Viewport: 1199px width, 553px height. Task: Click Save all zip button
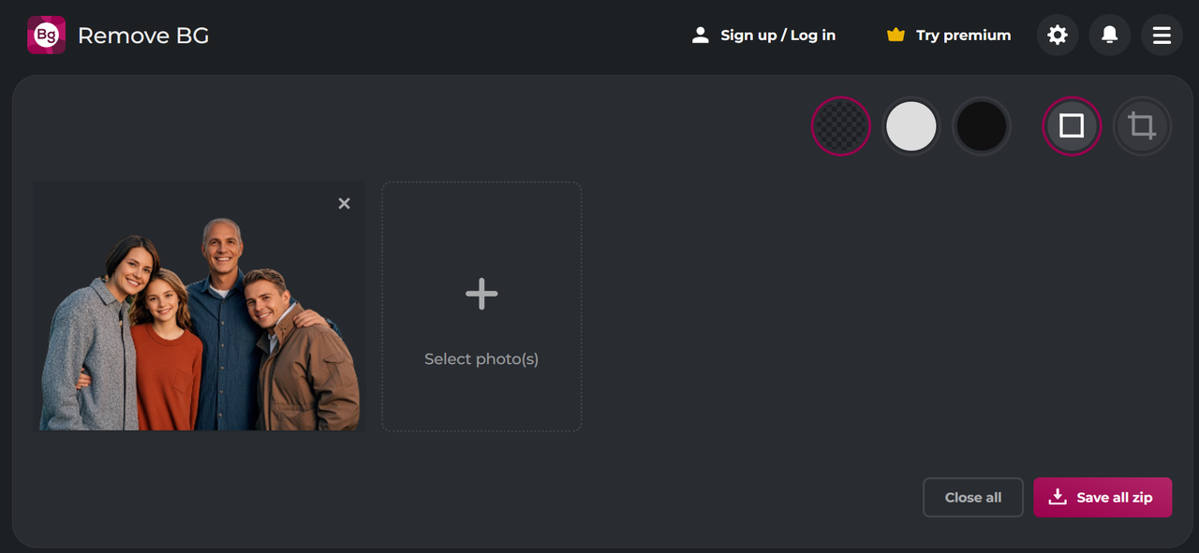(1114, 498)
